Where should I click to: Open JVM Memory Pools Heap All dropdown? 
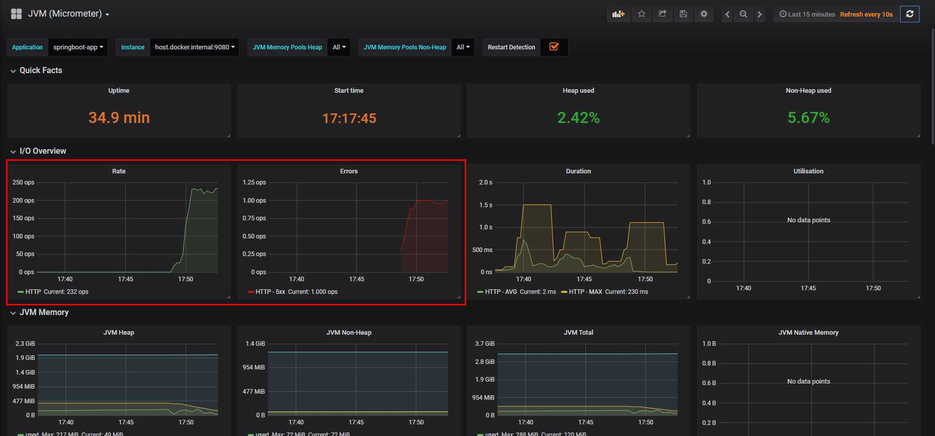point(339,47)
